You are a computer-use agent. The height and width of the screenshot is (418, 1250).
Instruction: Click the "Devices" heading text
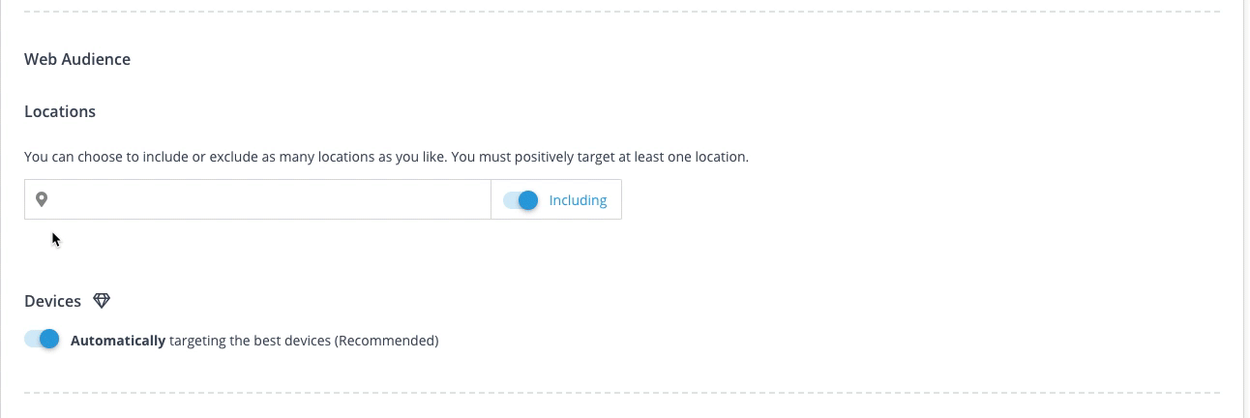[x=52, y=301]
